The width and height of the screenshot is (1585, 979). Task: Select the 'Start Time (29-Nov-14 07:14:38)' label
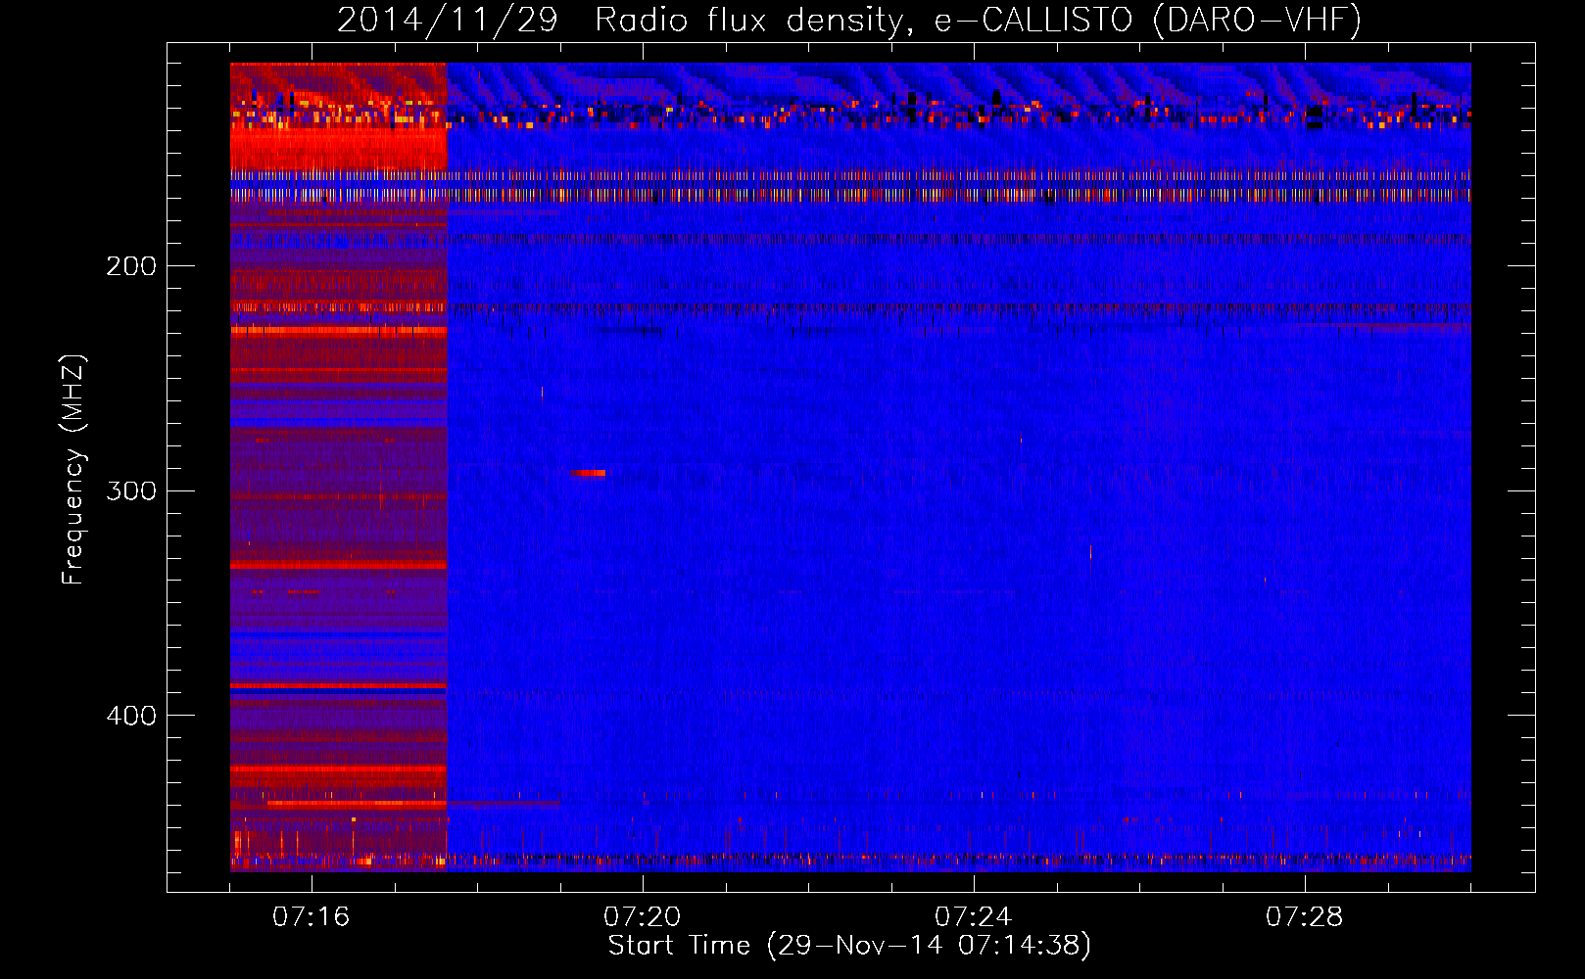tap(849, 946)
